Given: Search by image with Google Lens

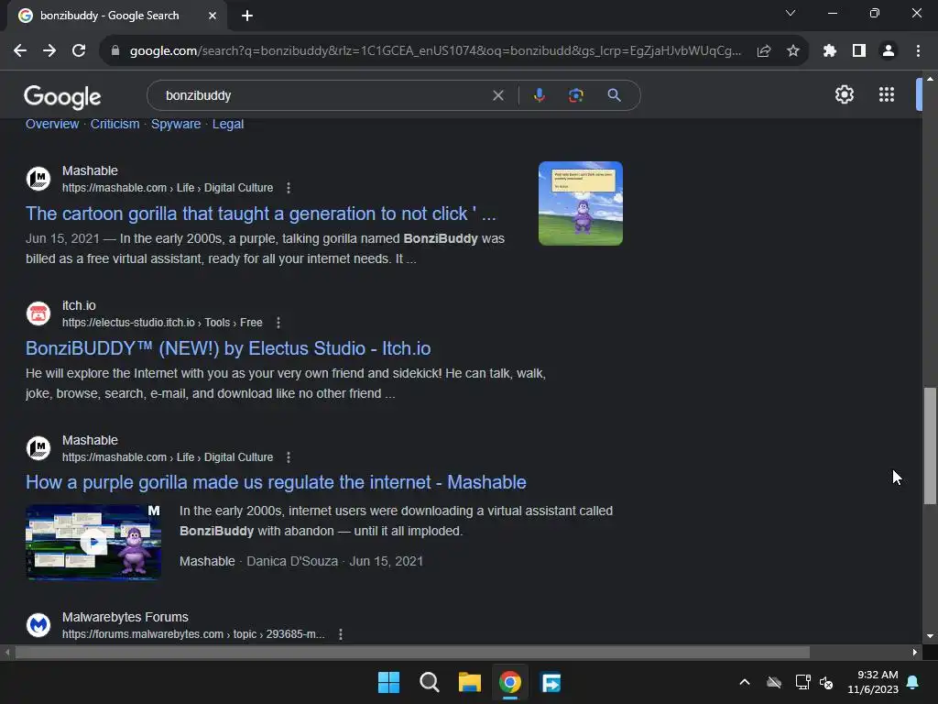Looking at the screenshot, I should pyautogui.click(x=576, y=95).
